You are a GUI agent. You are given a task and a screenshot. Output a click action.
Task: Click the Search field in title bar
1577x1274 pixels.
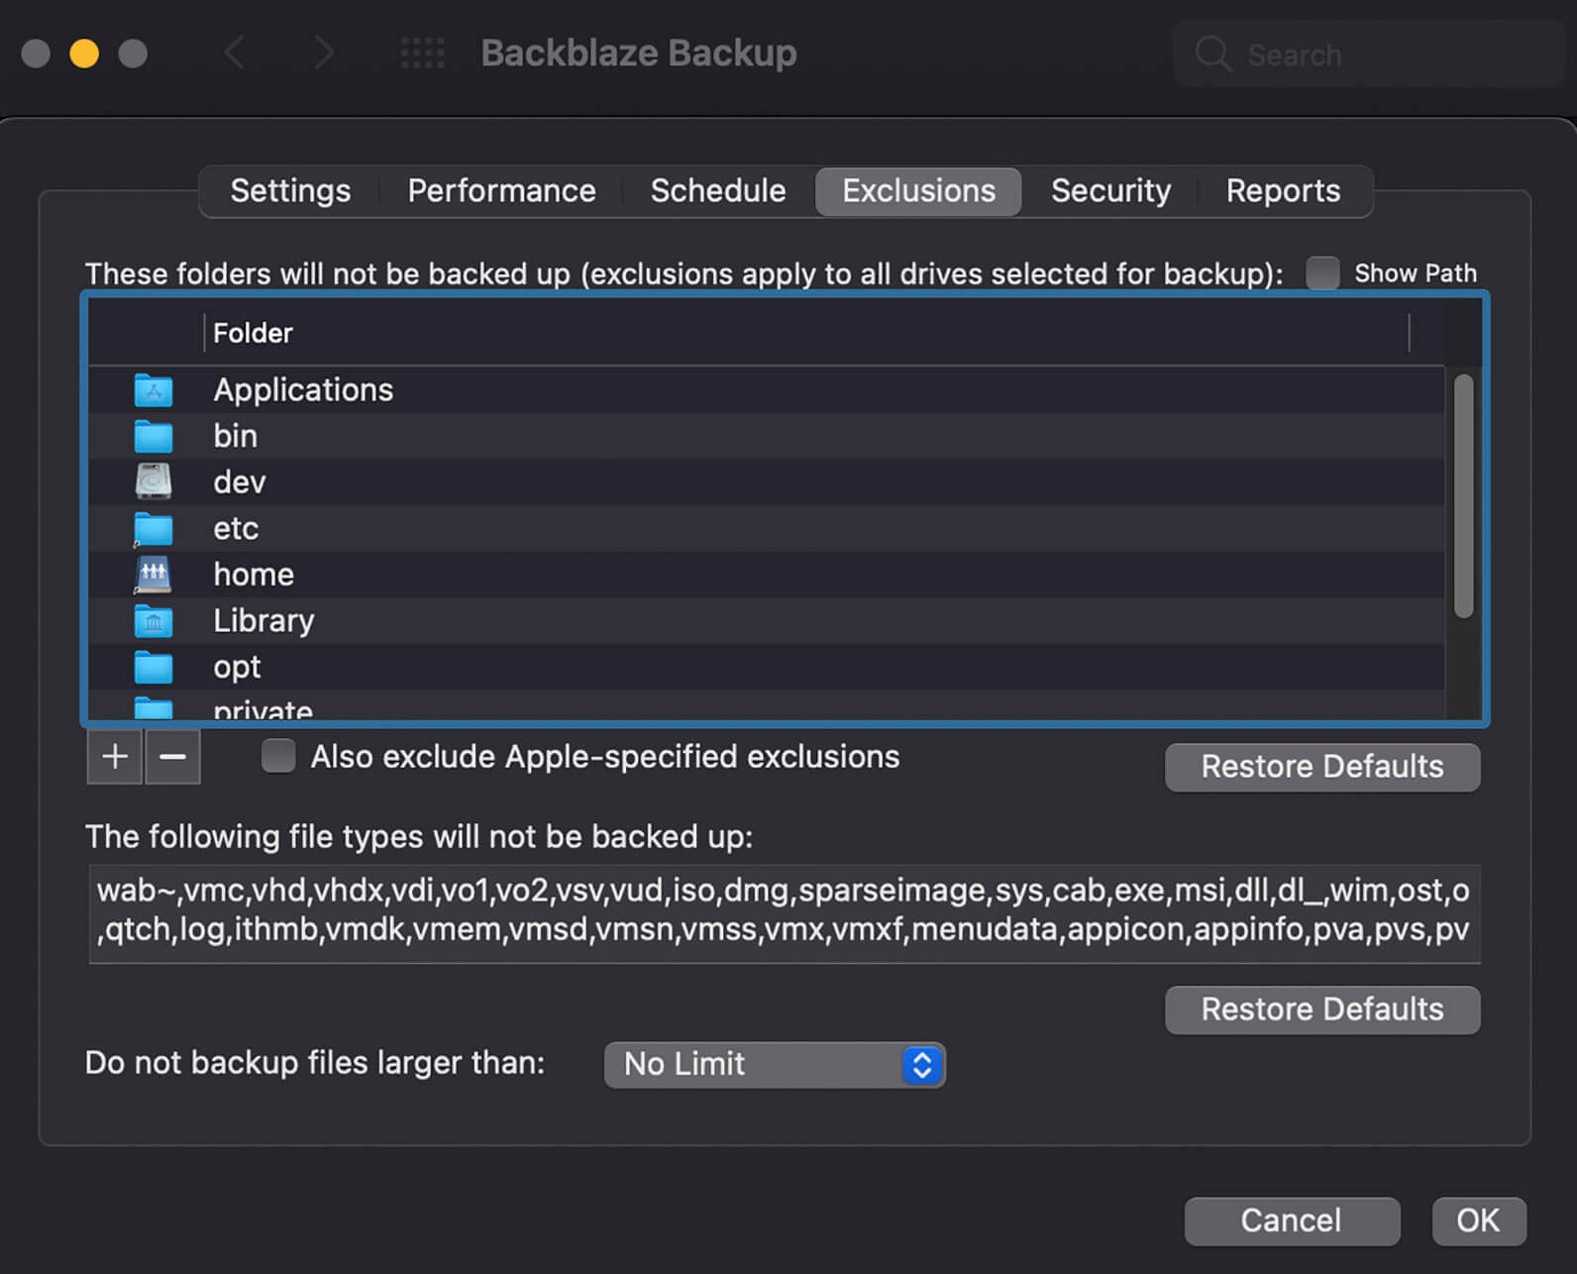pos(1367,54)
